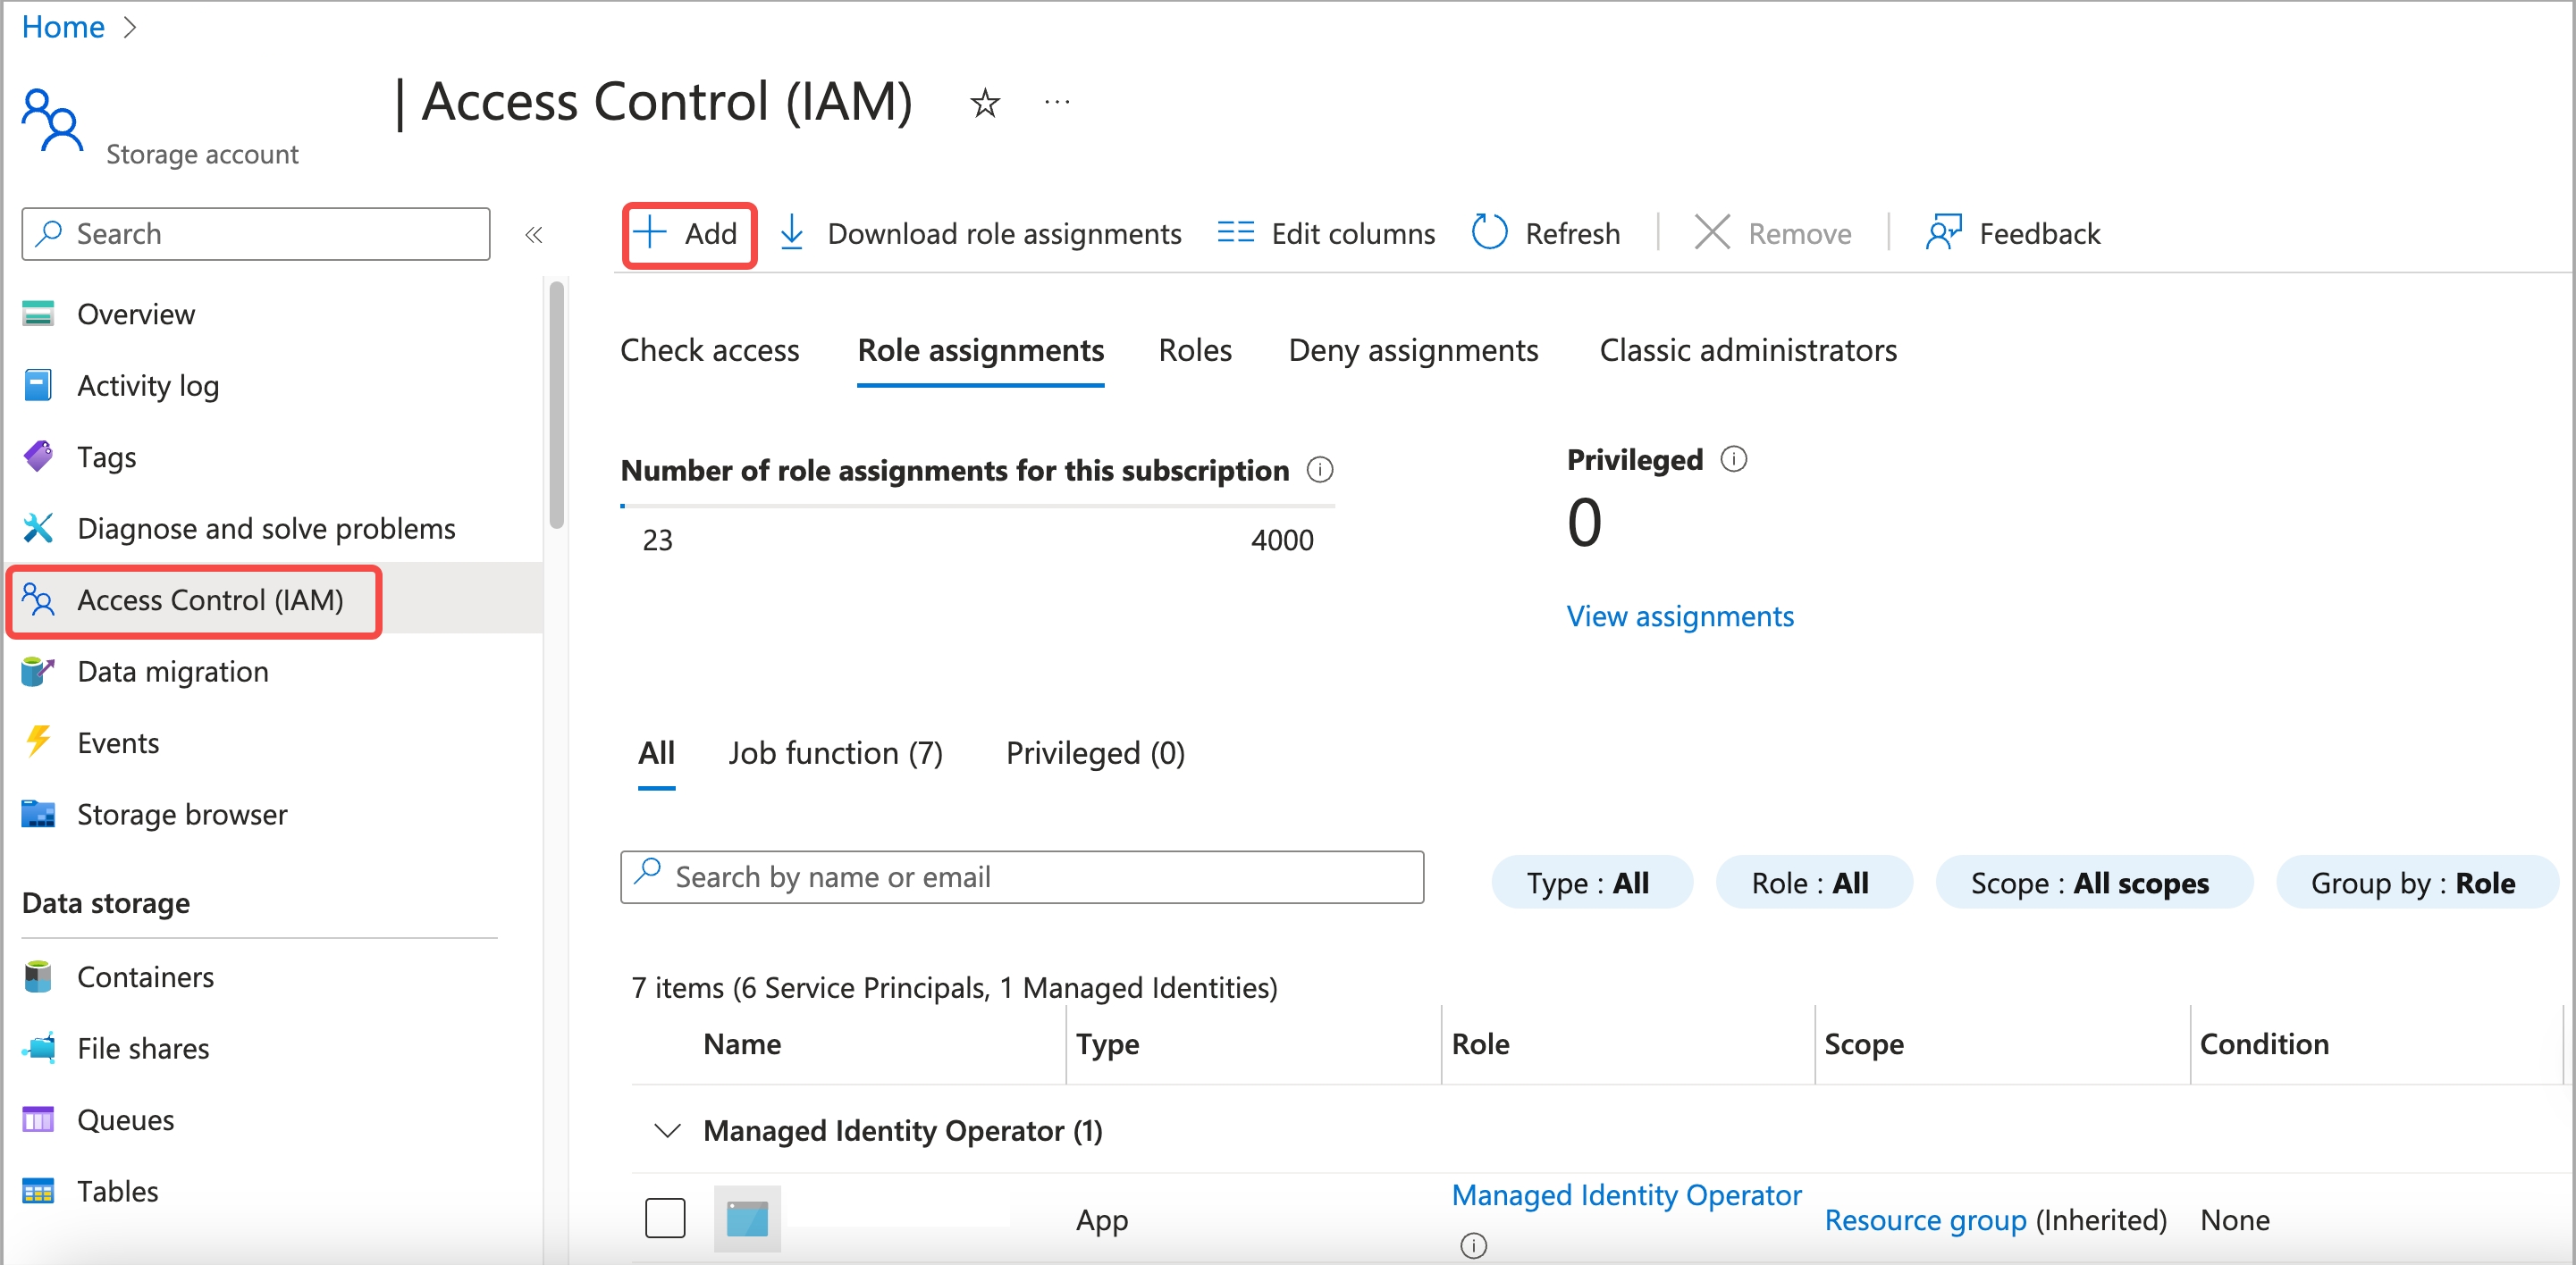Click the Add button
Screen dimensions: 2576x1265
click(x=686, y=233)
